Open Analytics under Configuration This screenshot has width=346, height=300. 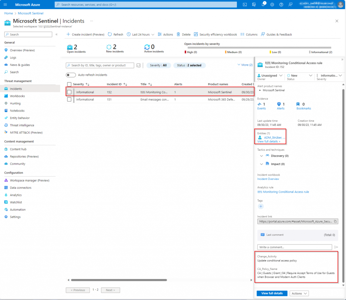pos(16,195)
